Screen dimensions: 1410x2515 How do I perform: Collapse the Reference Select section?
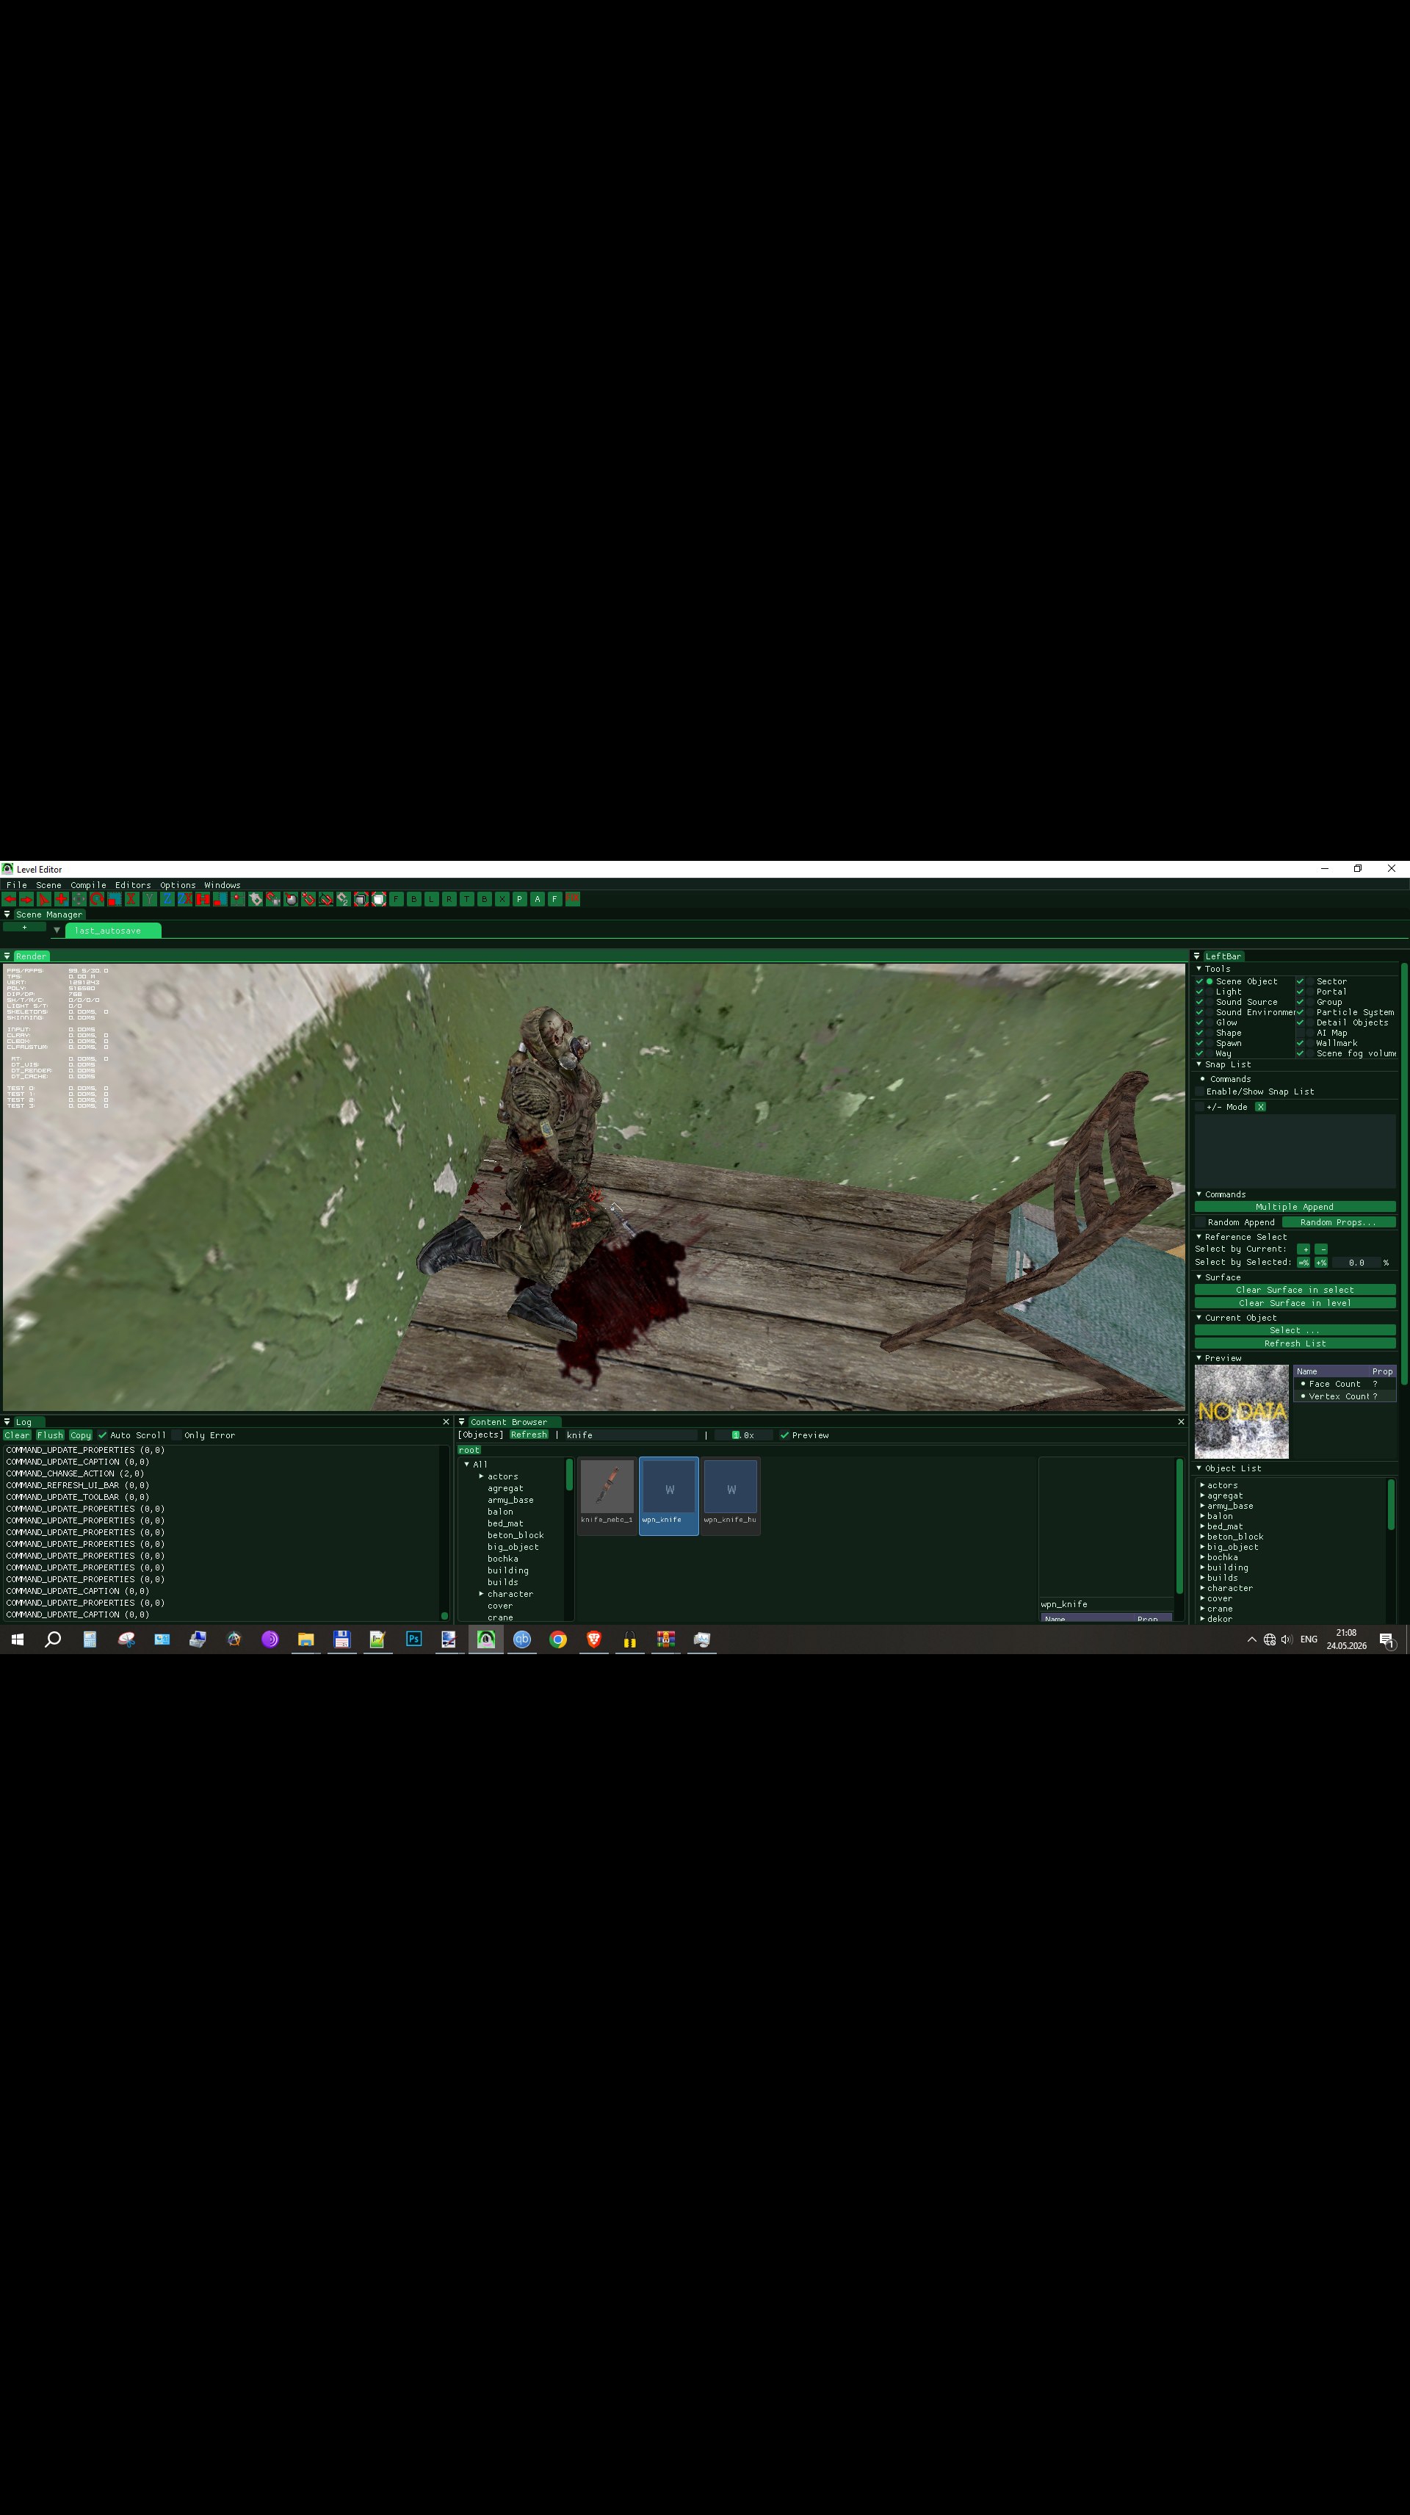pos(1199,1236)
